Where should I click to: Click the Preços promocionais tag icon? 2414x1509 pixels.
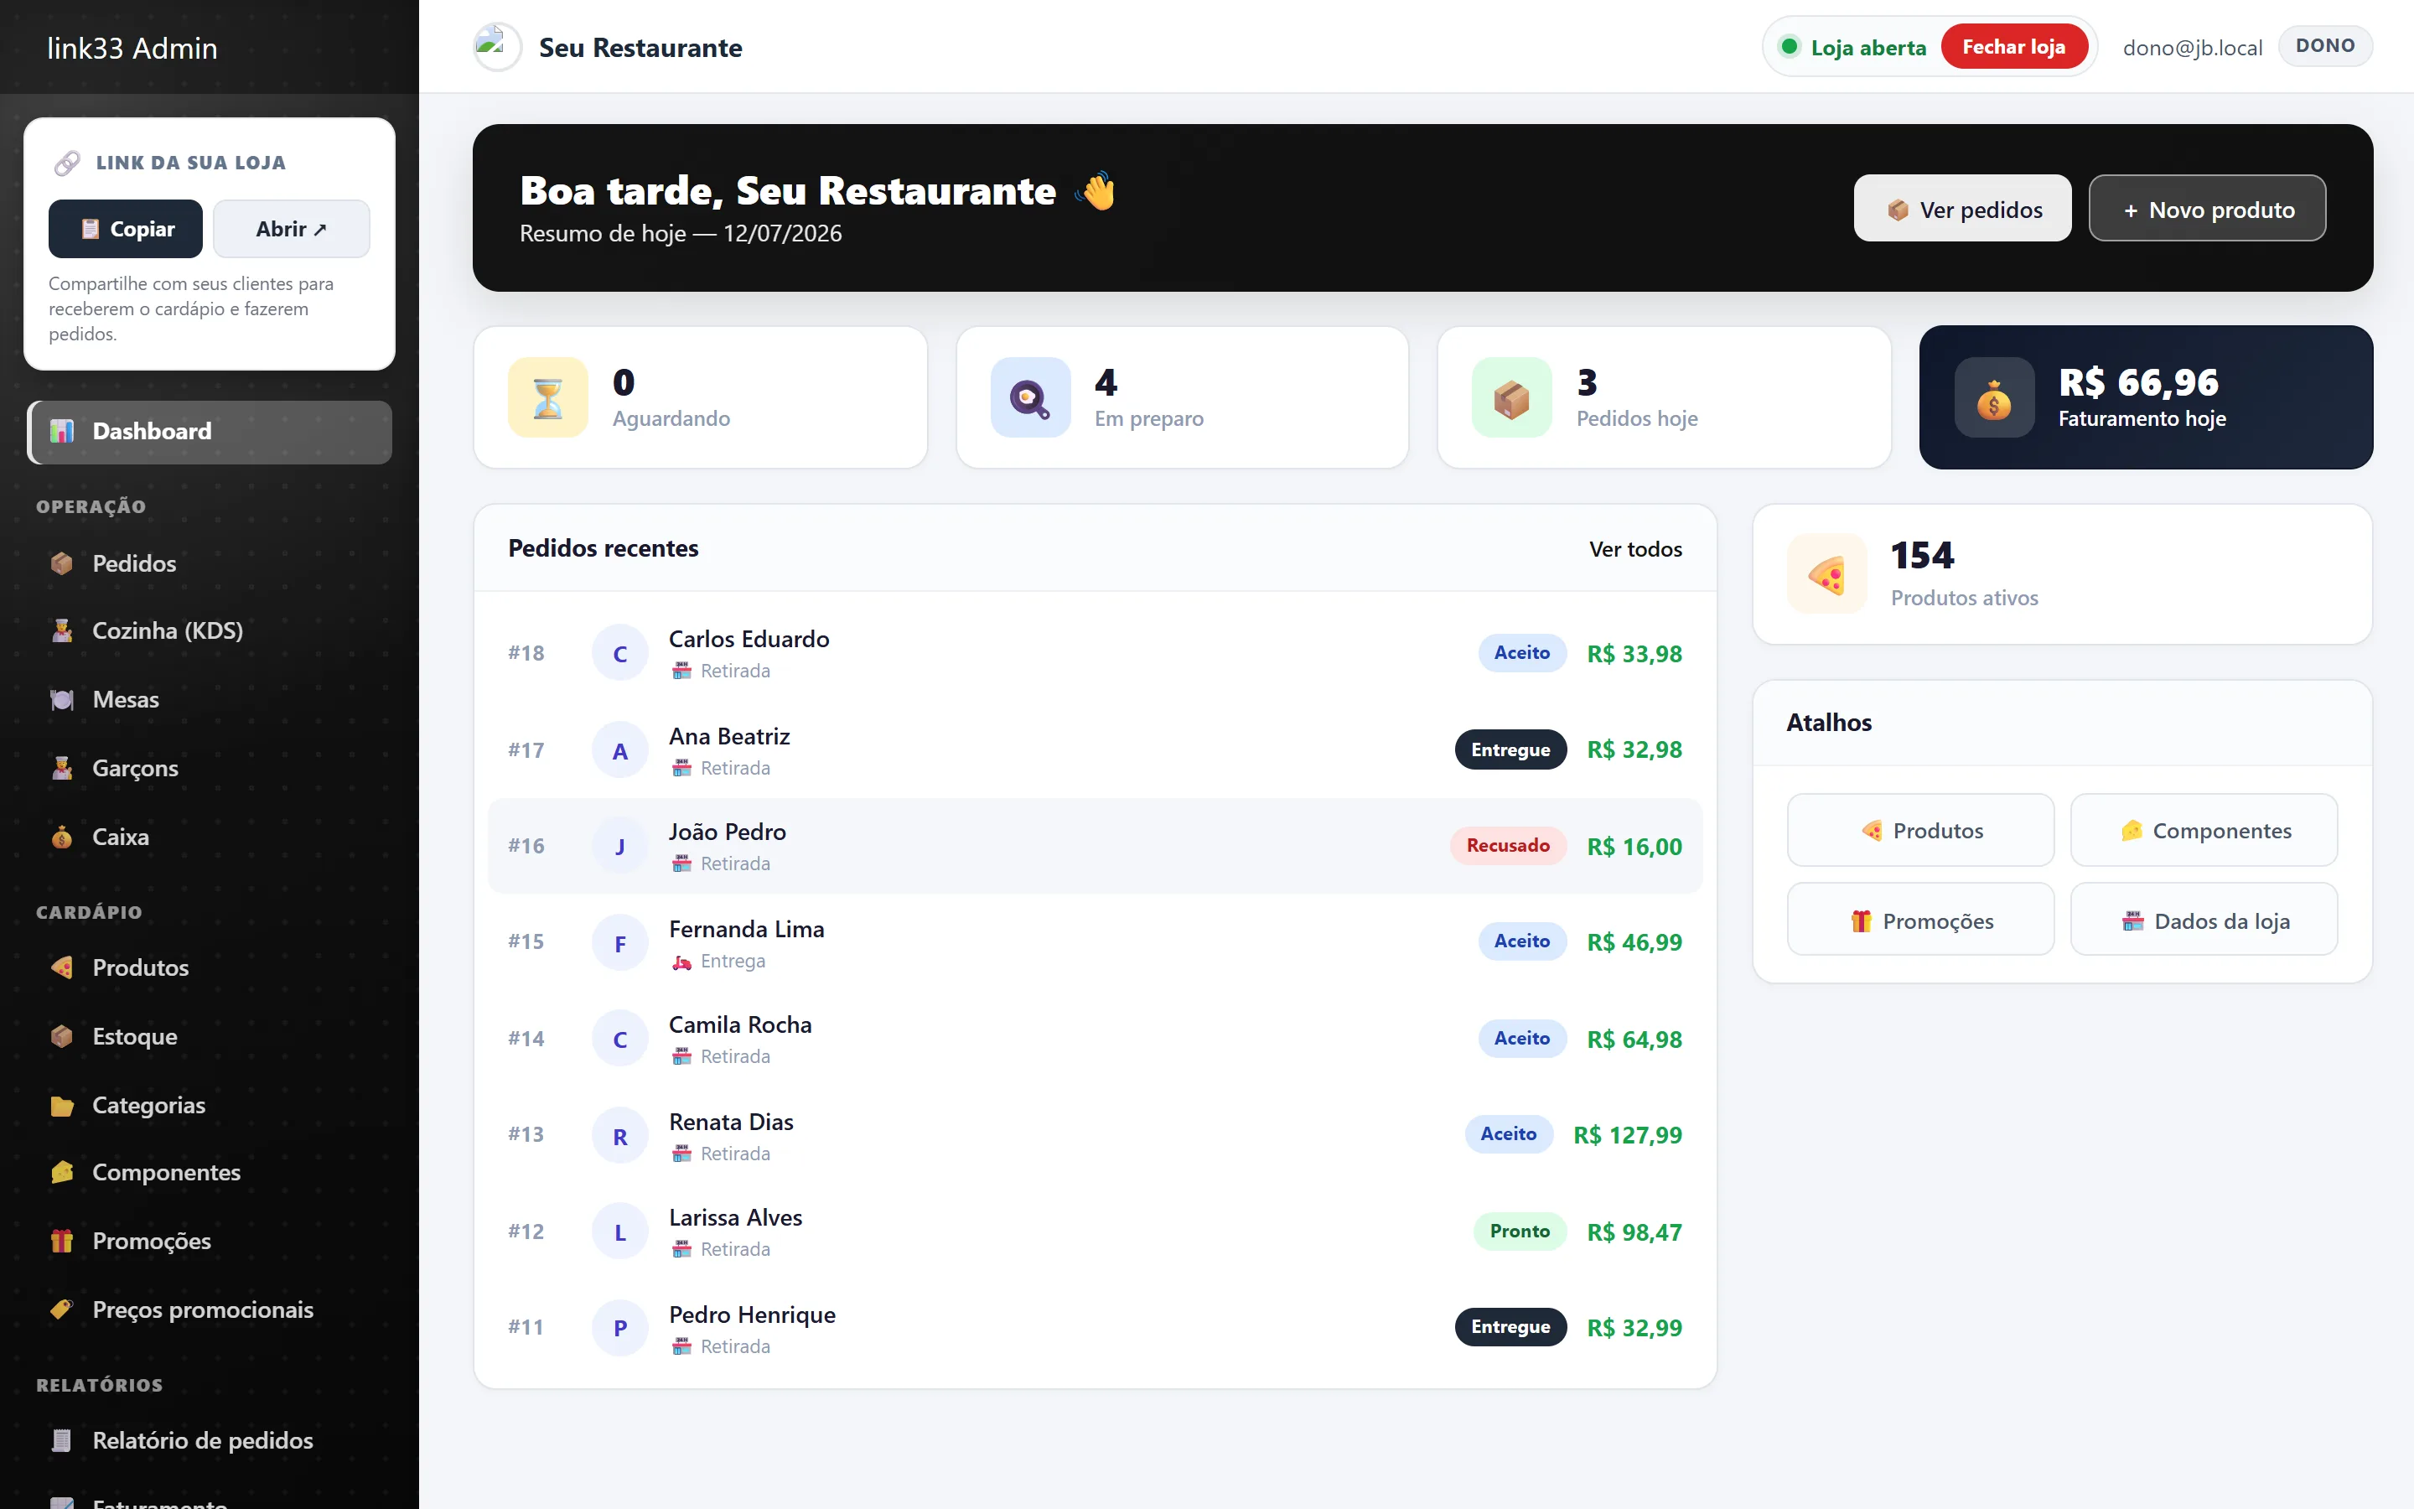coord(62,1310)
